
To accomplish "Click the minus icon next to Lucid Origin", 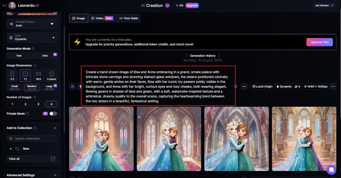I will tap(244, 87).
